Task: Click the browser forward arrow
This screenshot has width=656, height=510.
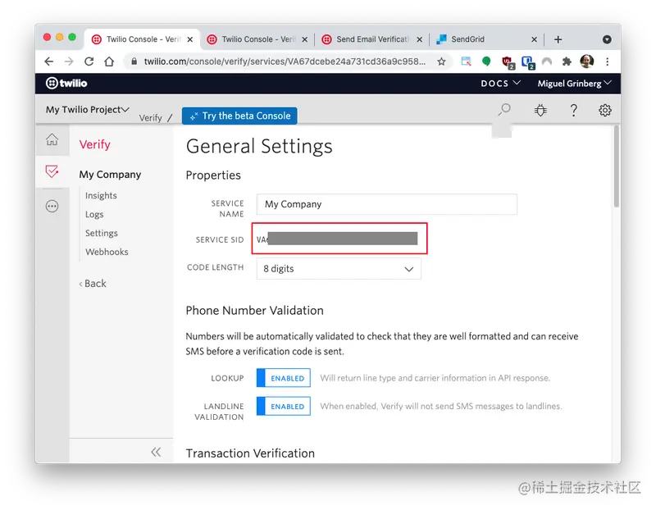Action: coord(69,61)
